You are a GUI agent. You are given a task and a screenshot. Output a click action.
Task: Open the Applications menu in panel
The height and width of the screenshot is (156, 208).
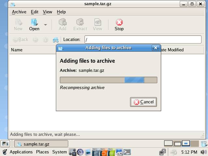pos(21,152)
